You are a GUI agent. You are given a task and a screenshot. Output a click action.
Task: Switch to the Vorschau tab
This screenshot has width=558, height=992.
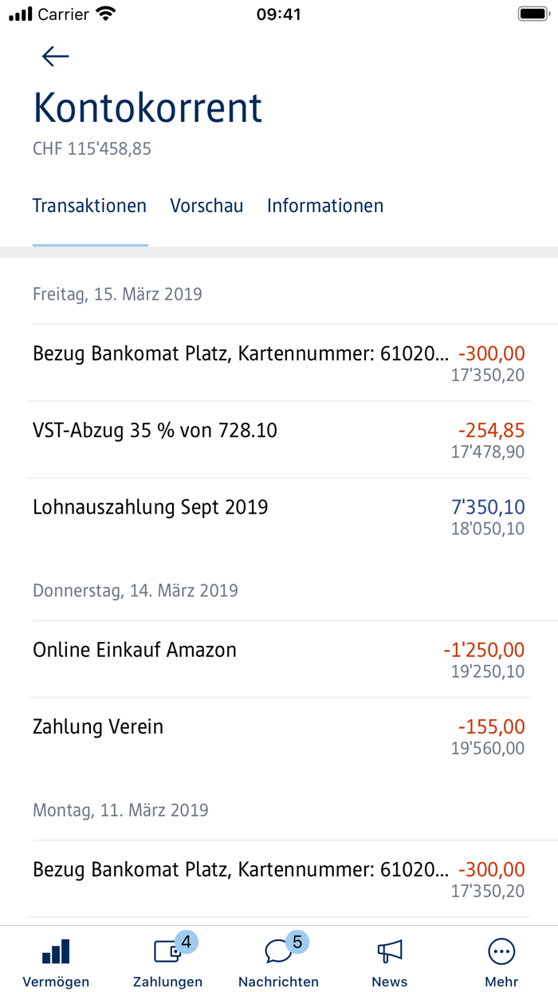point(206,206)
